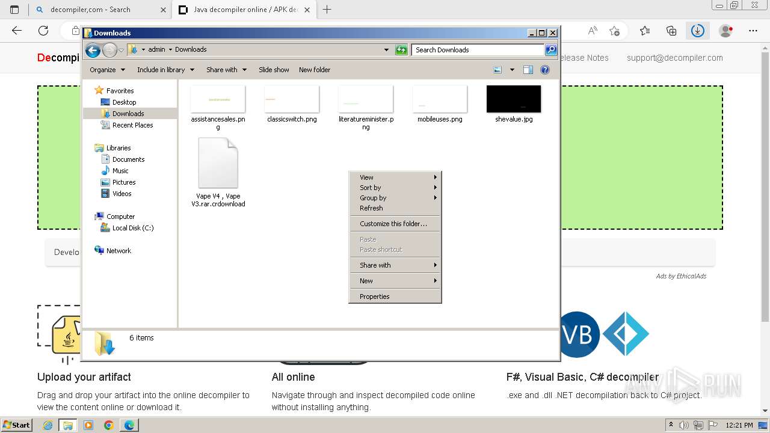Click the Edge taskbar icon
This screenshot has width=770, height=433.
[129, 425]
